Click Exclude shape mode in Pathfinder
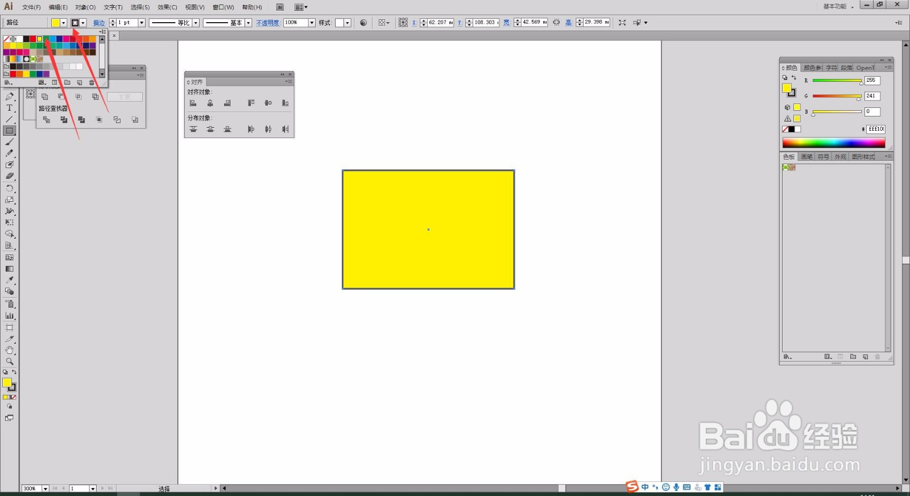Screen dimensions: 910x496 [x=95, y=97]
